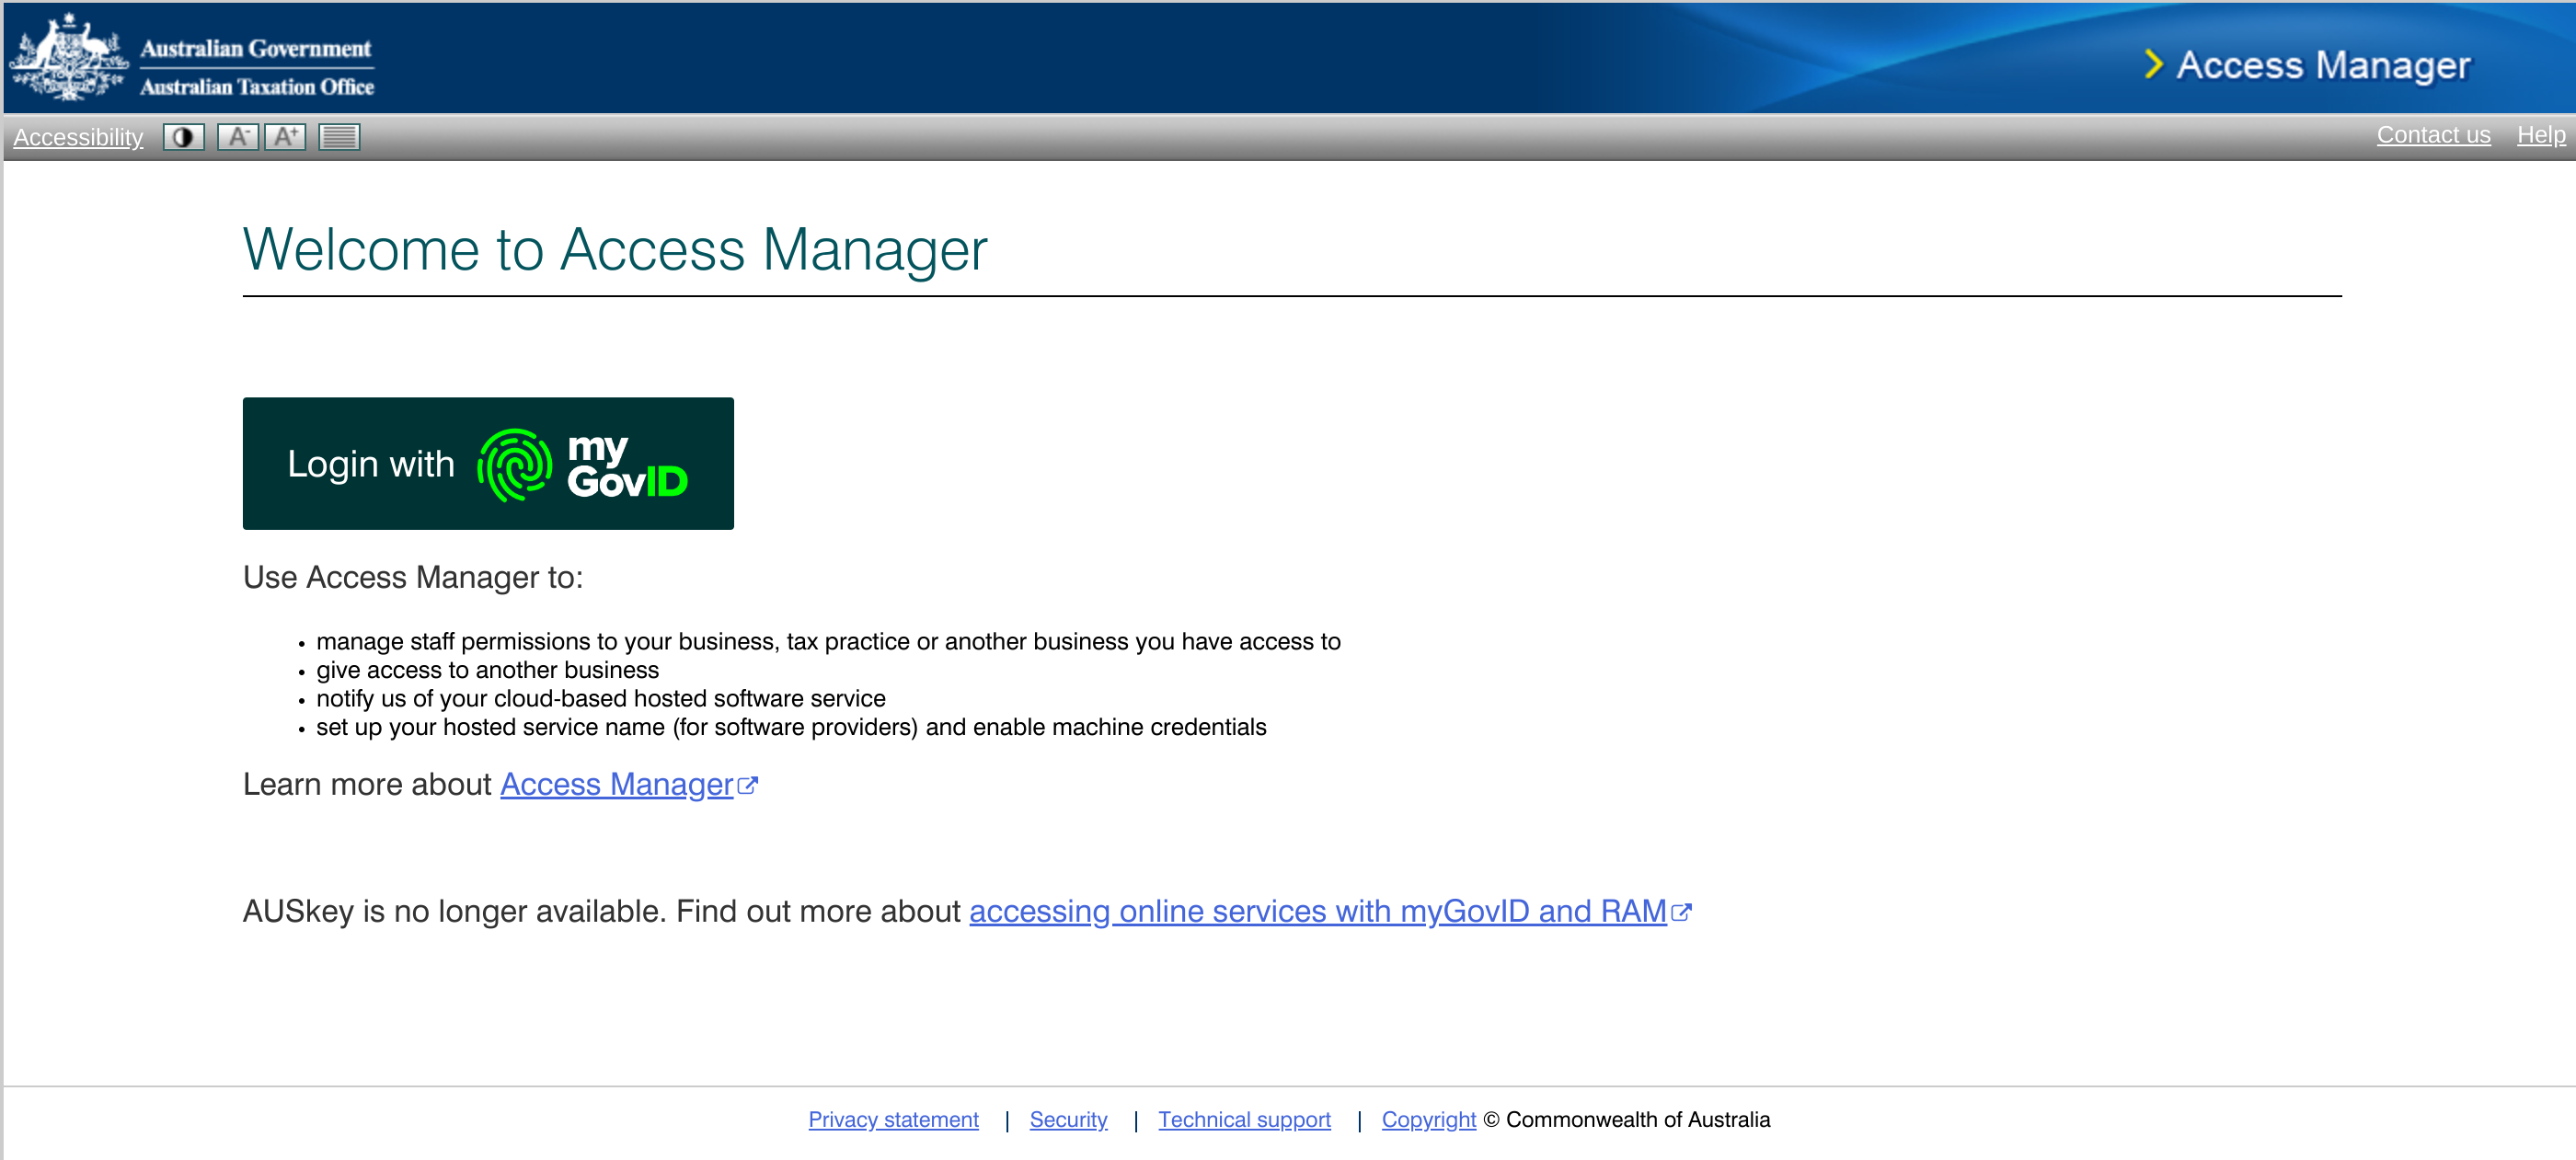Open the Privacy statement
Screen dimensions: 2576x1160
(893, 1119)
